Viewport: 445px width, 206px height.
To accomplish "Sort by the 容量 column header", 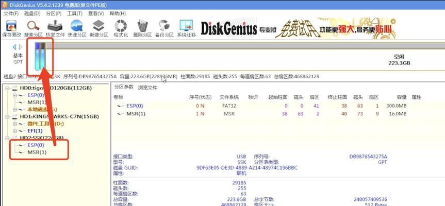I will [402, 97].
